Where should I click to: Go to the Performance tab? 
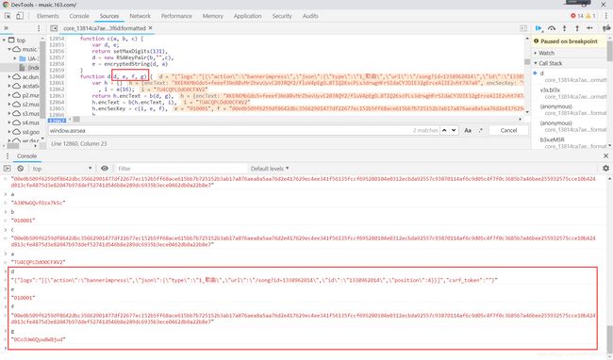tap(176, 16)
